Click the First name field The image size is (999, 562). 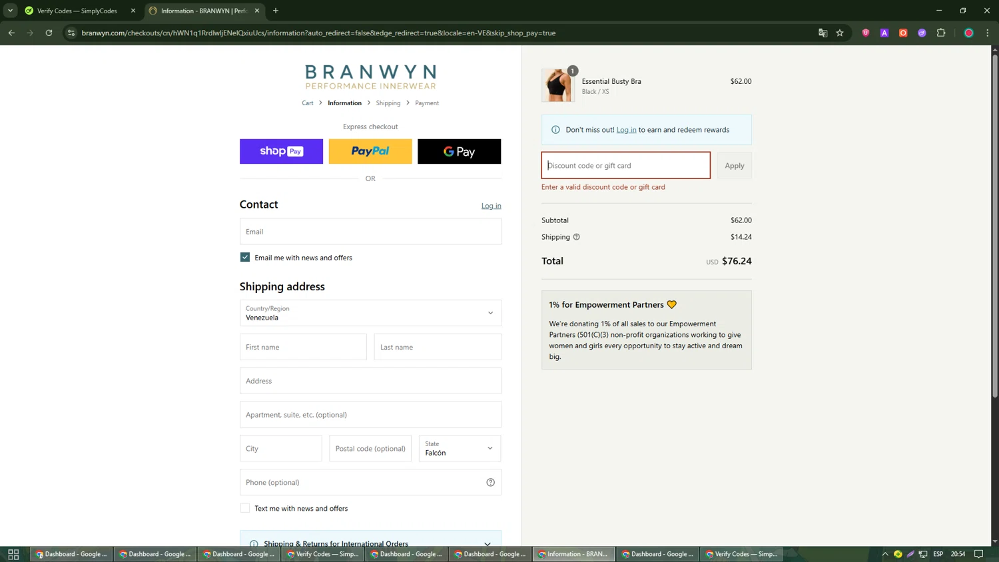[303, 347]
